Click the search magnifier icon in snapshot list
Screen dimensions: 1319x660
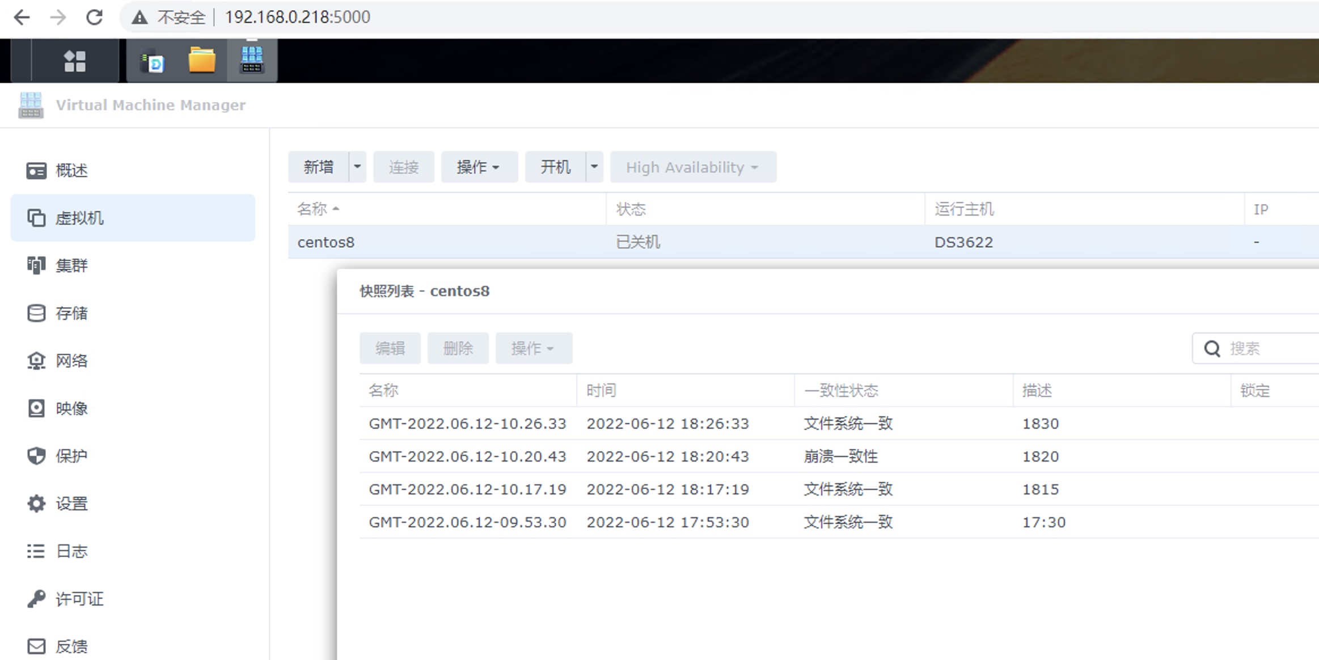[x=1212, y=349]
